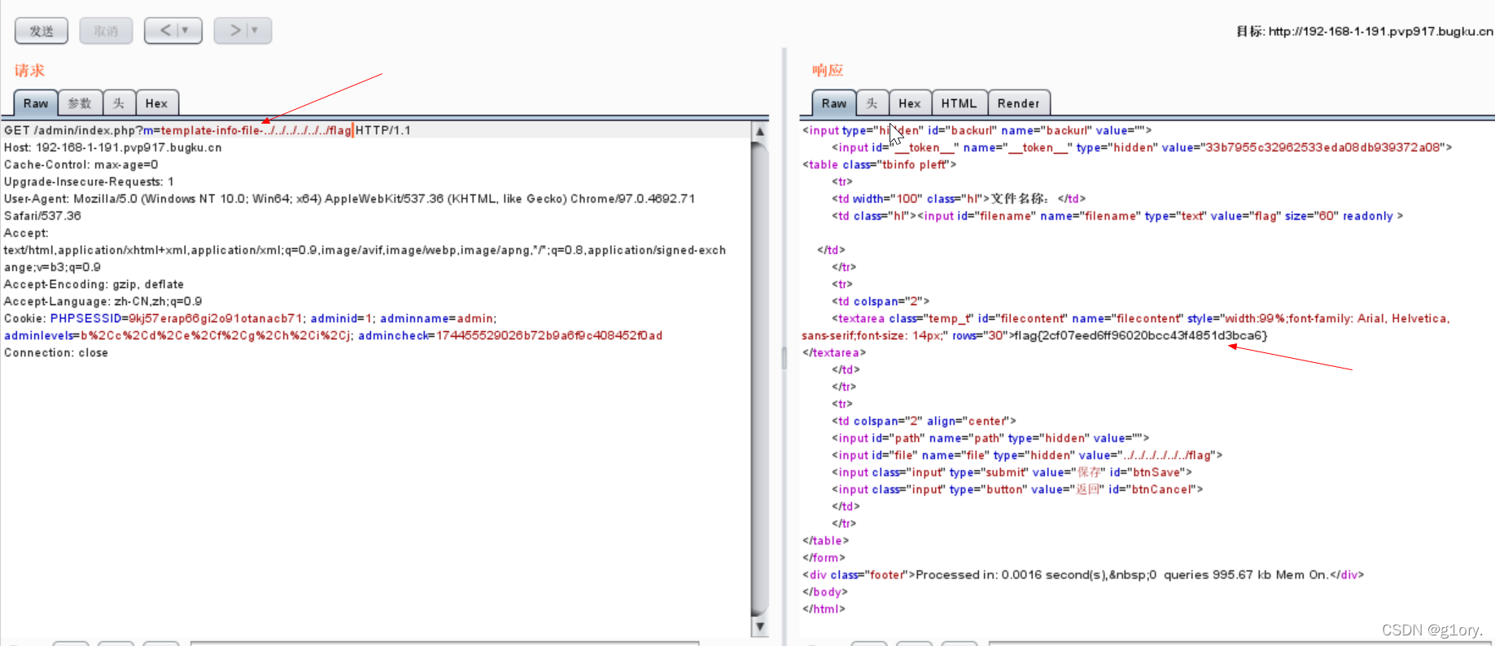Click the greyed 取消 (Cancel) button

pyautogui.click(x=106, y=31)
